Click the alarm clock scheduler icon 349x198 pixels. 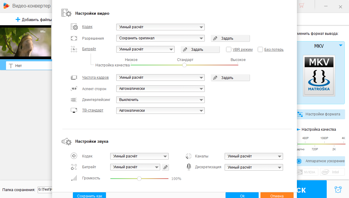tap(338, 190)
